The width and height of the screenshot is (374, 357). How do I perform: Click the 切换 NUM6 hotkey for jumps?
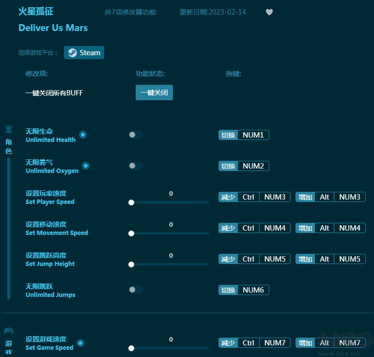click(244, 290)
